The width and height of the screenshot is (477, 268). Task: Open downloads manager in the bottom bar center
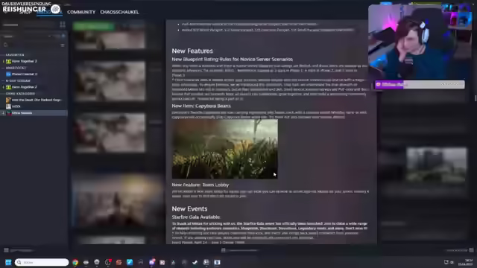pos(240,250)
